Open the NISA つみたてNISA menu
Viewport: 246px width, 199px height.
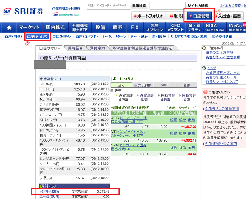pyautogui.click(x=215, y=28)
